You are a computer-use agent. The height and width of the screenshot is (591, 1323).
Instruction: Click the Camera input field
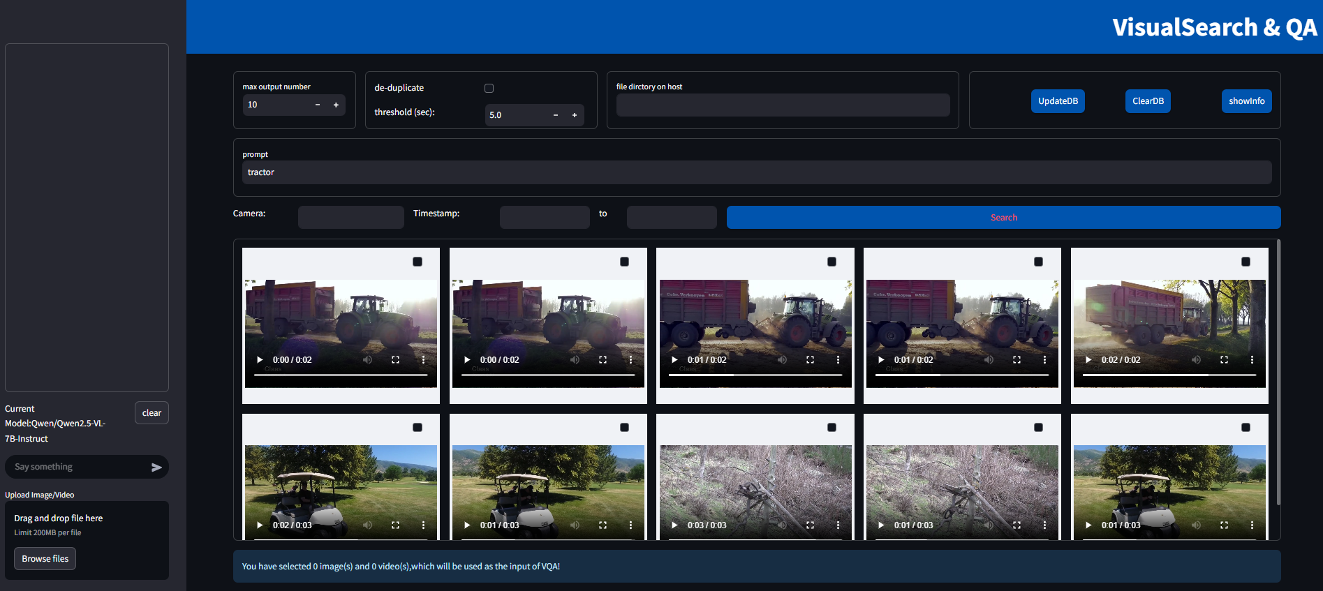pyautogui.click(x=350, y=217)
